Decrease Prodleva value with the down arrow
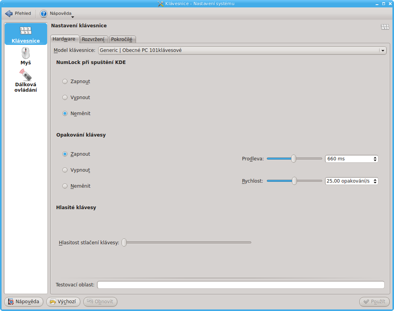The image size is (394, 311). (375, 160)
